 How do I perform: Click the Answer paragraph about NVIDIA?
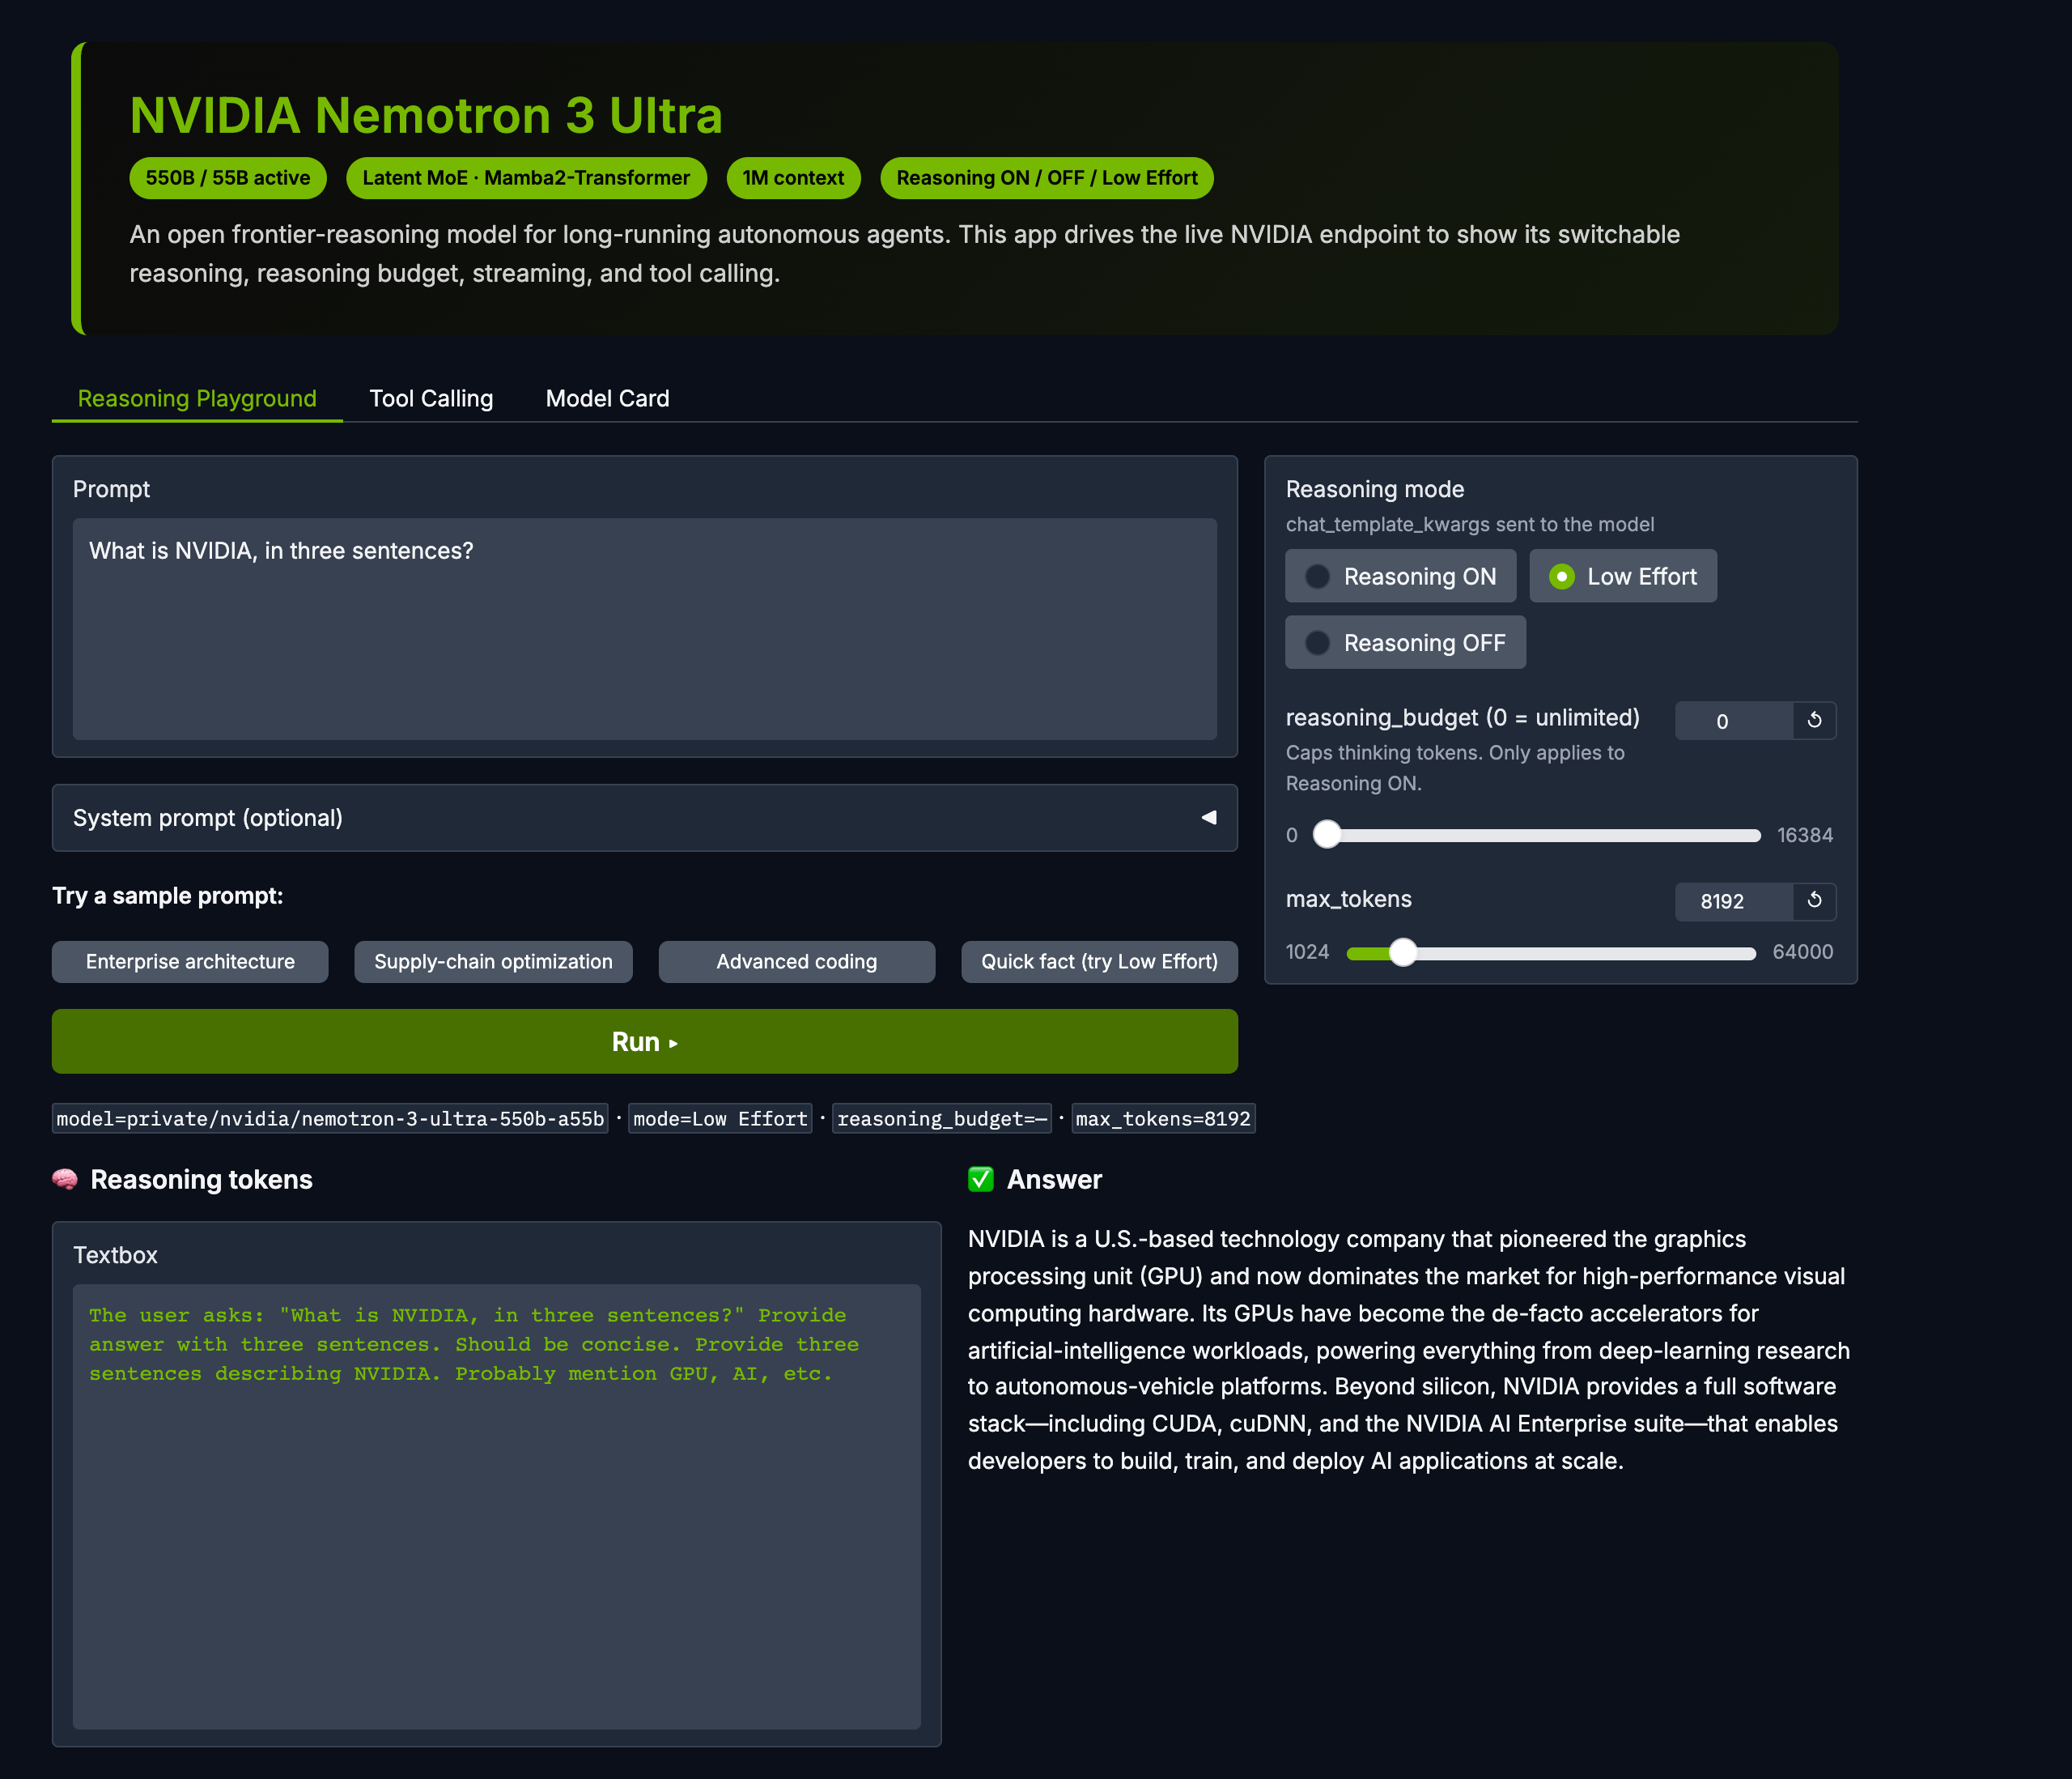tap(1410, 1350)
